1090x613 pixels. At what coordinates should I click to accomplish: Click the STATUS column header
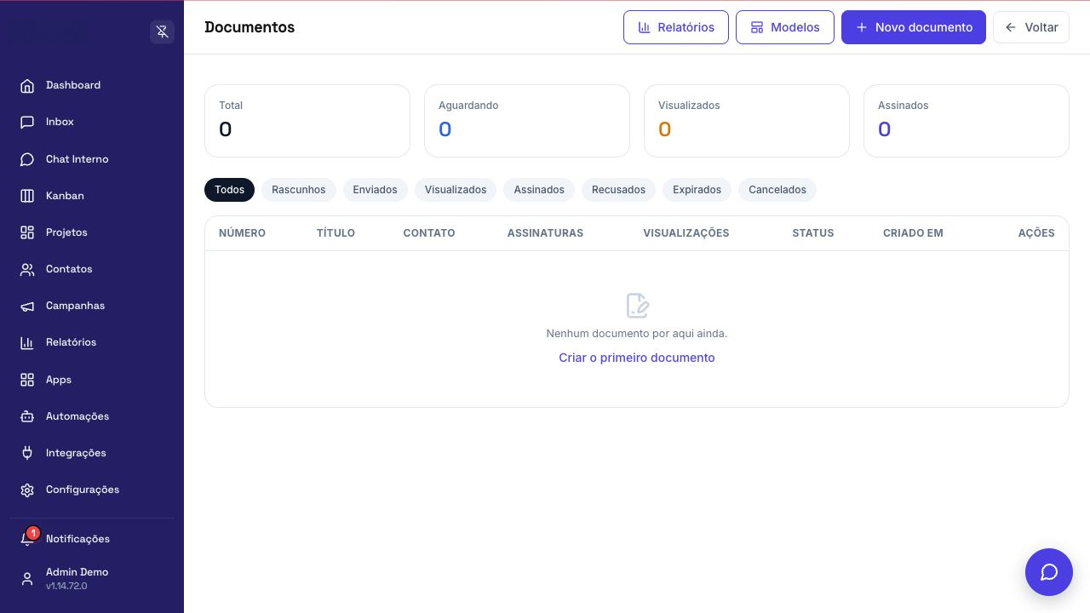[813, 233]
